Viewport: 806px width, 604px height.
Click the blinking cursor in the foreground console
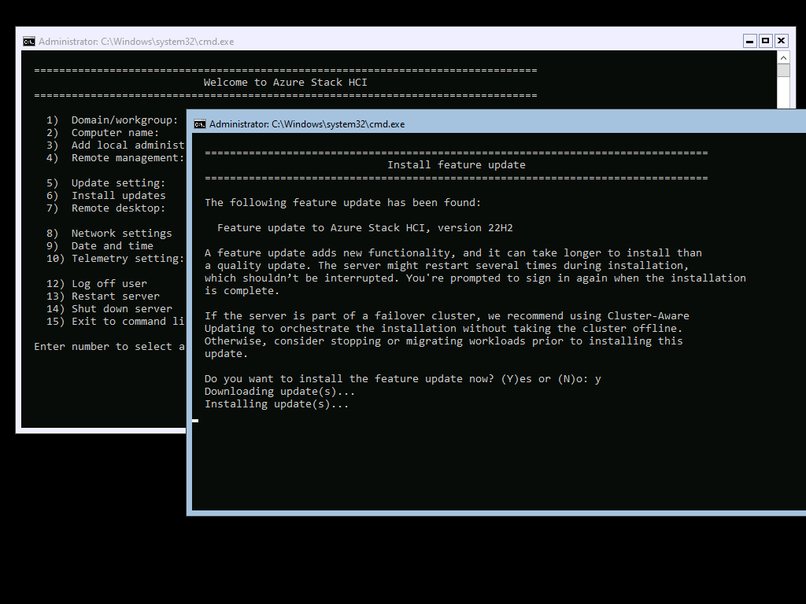[195, 421]
